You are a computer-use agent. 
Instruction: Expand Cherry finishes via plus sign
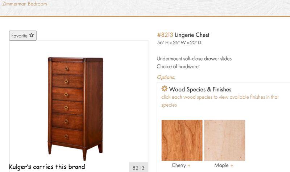tap(189, 165)
